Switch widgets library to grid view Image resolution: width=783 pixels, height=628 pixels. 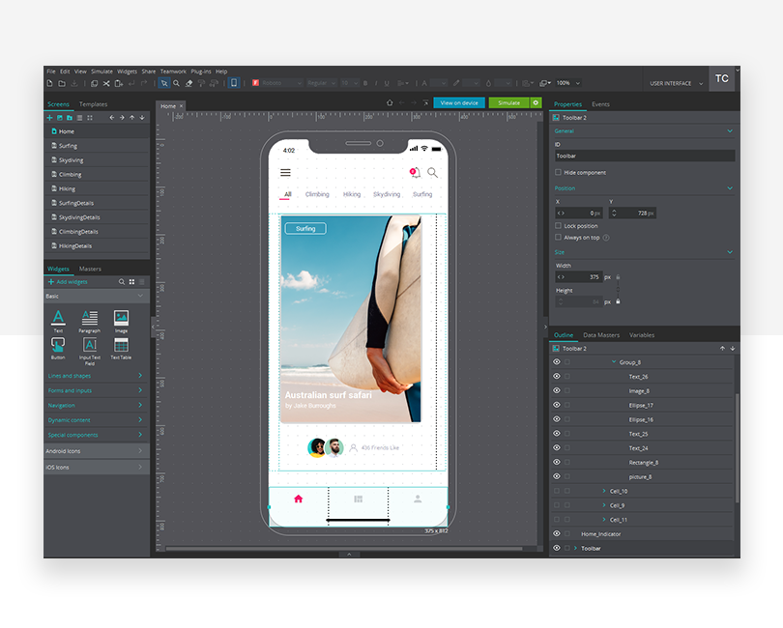click(131, 282)
